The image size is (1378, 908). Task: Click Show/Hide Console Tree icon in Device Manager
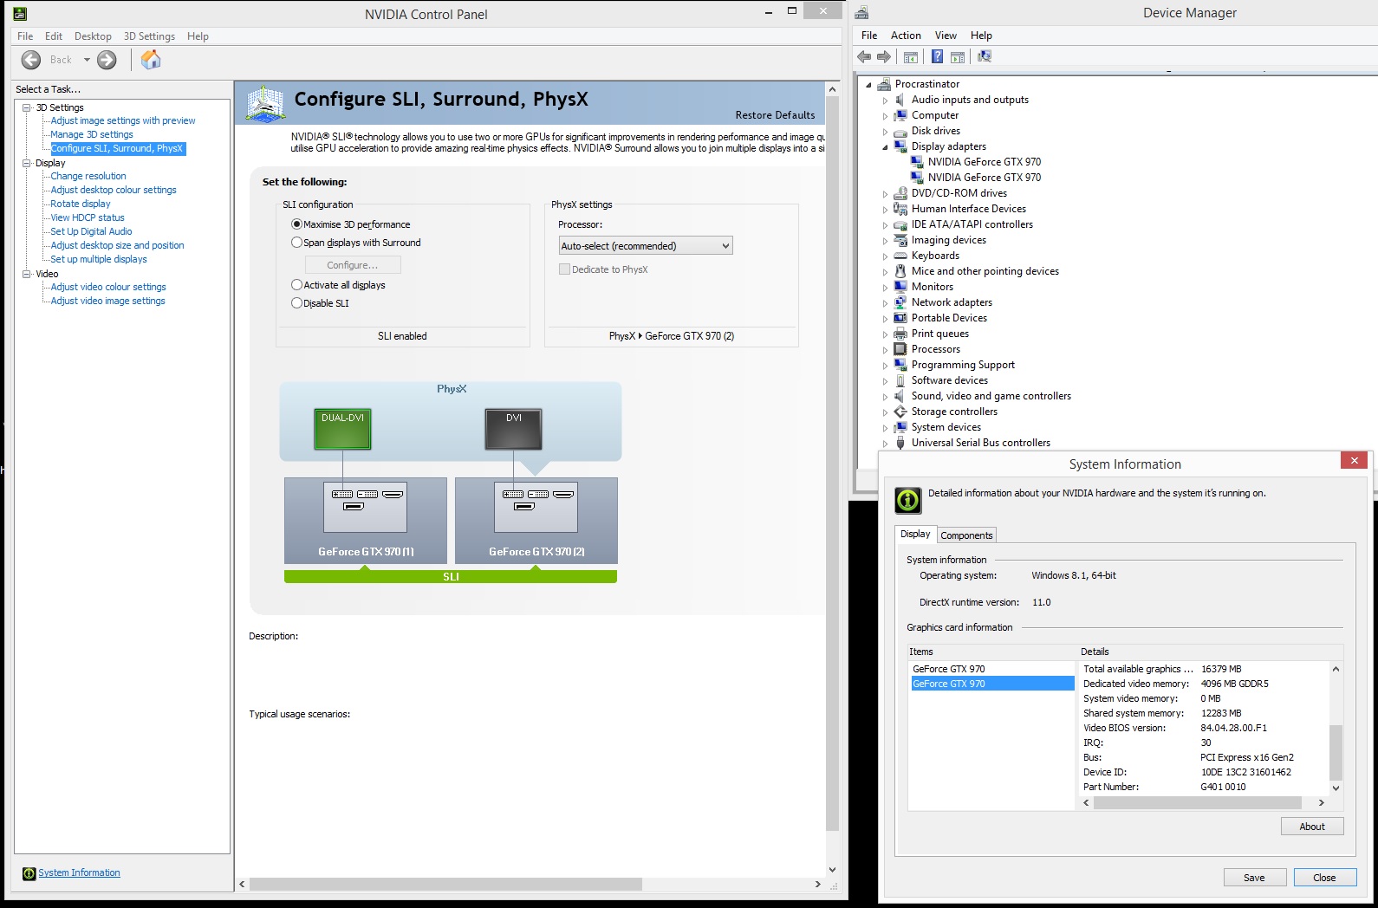pos(911,57)
